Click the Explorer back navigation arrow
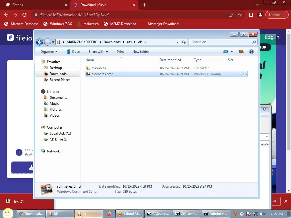291x218 pixels. click(x=40, y=42)
